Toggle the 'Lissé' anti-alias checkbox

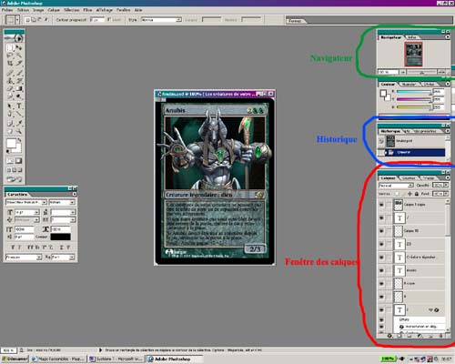109,20
